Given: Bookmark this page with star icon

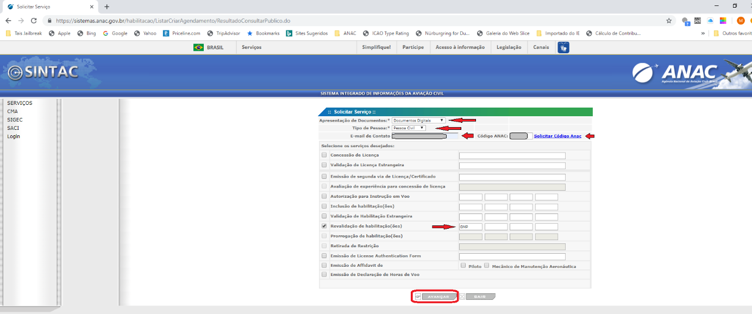Looking at the screenshot, I should [669, 21].
